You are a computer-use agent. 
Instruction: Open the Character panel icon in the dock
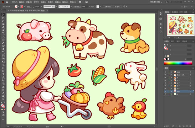coord(160,24)
